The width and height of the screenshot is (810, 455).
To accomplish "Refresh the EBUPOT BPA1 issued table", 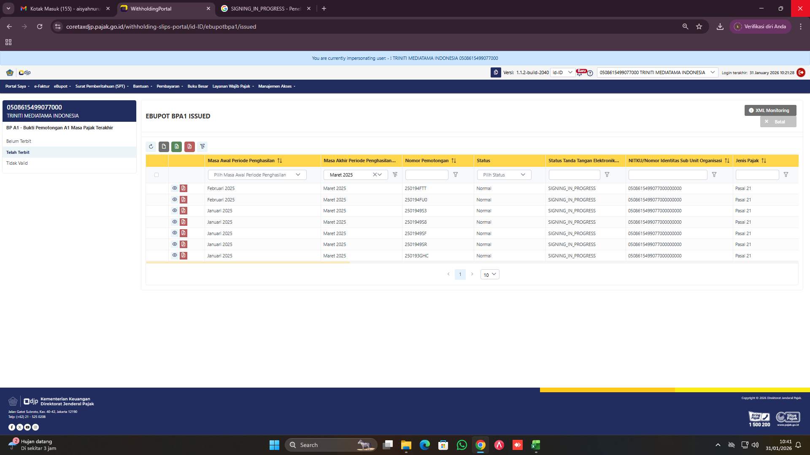I will coord(151,147).
